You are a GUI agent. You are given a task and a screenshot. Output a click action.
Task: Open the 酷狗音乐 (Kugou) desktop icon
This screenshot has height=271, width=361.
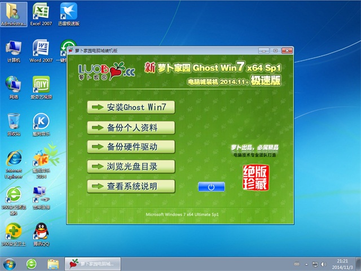point(41,121)
